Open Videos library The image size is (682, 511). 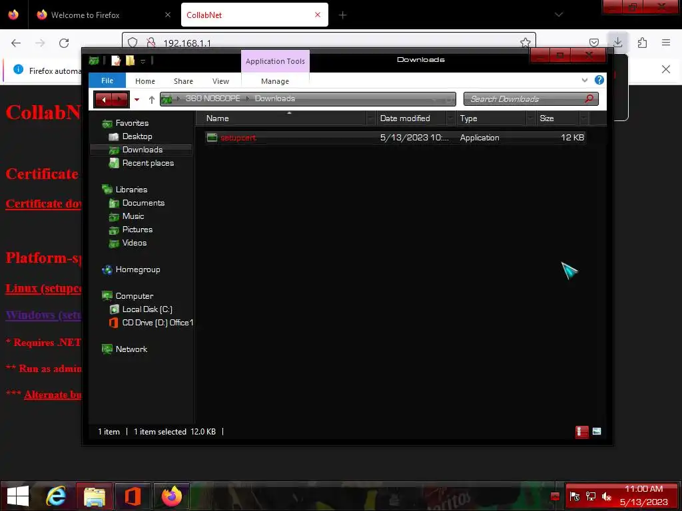click(134, 243)
